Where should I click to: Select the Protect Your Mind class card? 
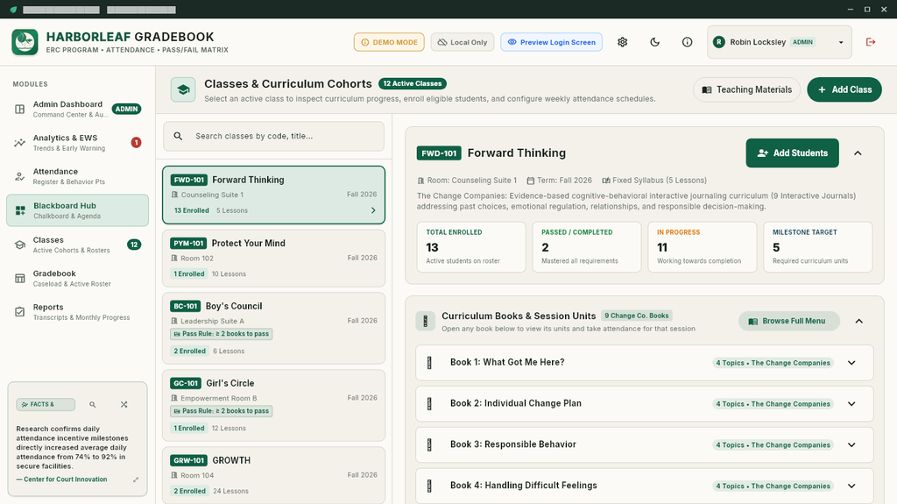[273, 259]
